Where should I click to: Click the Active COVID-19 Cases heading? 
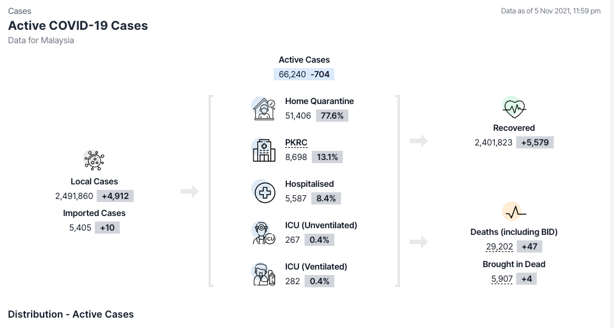pyautogui.click(x=78, y=26)
